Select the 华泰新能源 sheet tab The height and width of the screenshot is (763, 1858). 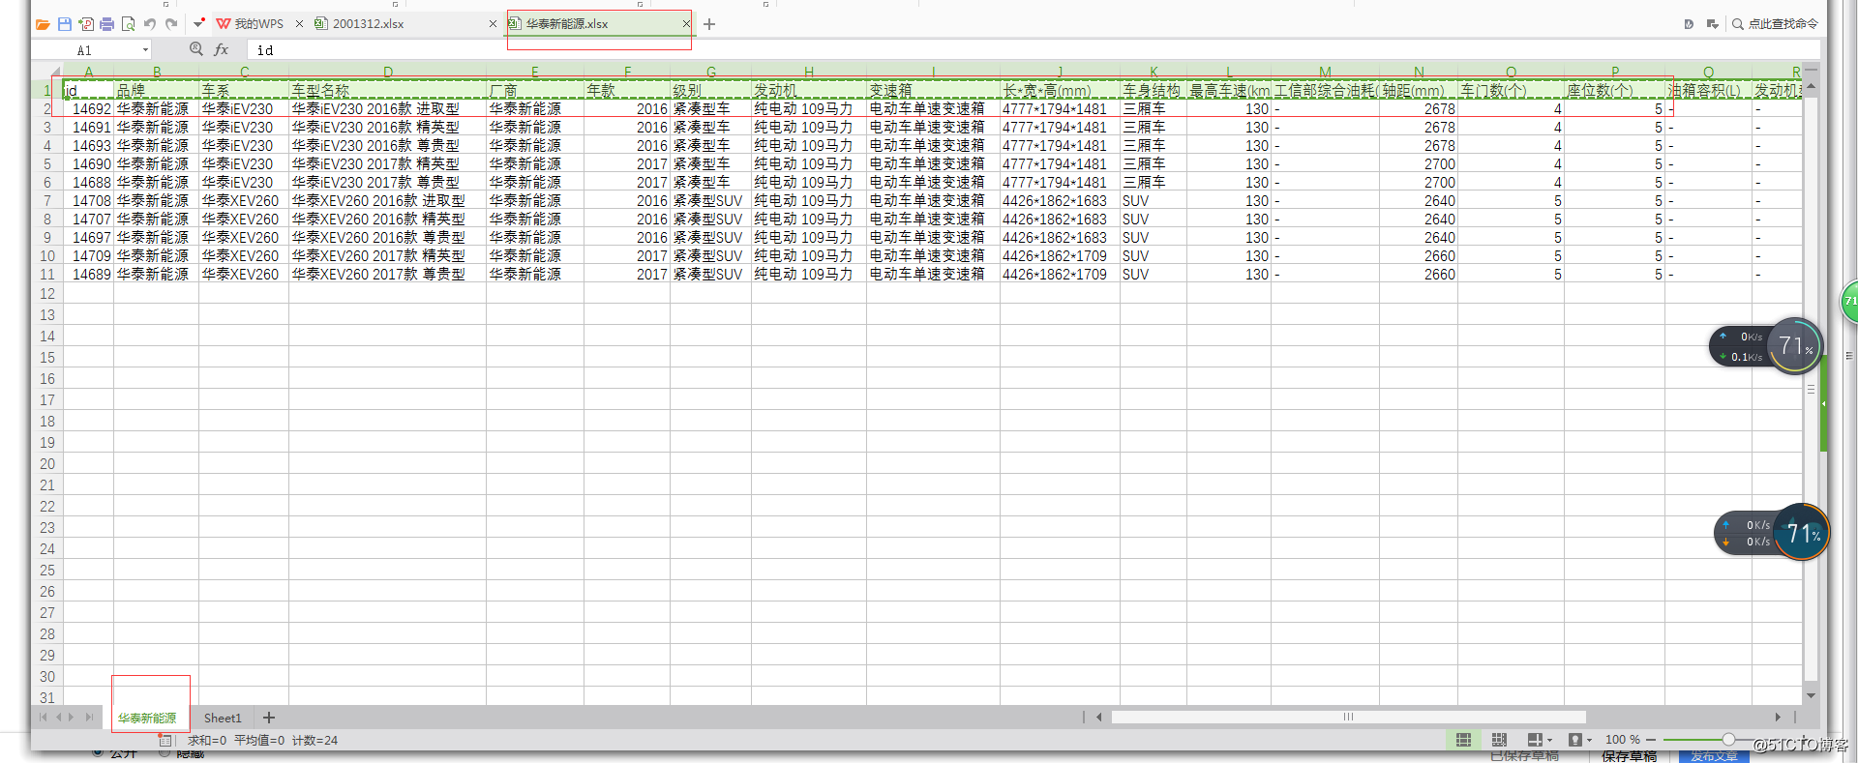click(147, 718)
